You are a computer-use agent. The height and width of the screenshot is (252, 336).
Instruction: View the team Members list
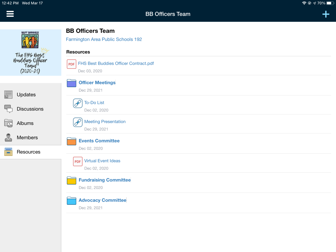(x=27, y=138)
